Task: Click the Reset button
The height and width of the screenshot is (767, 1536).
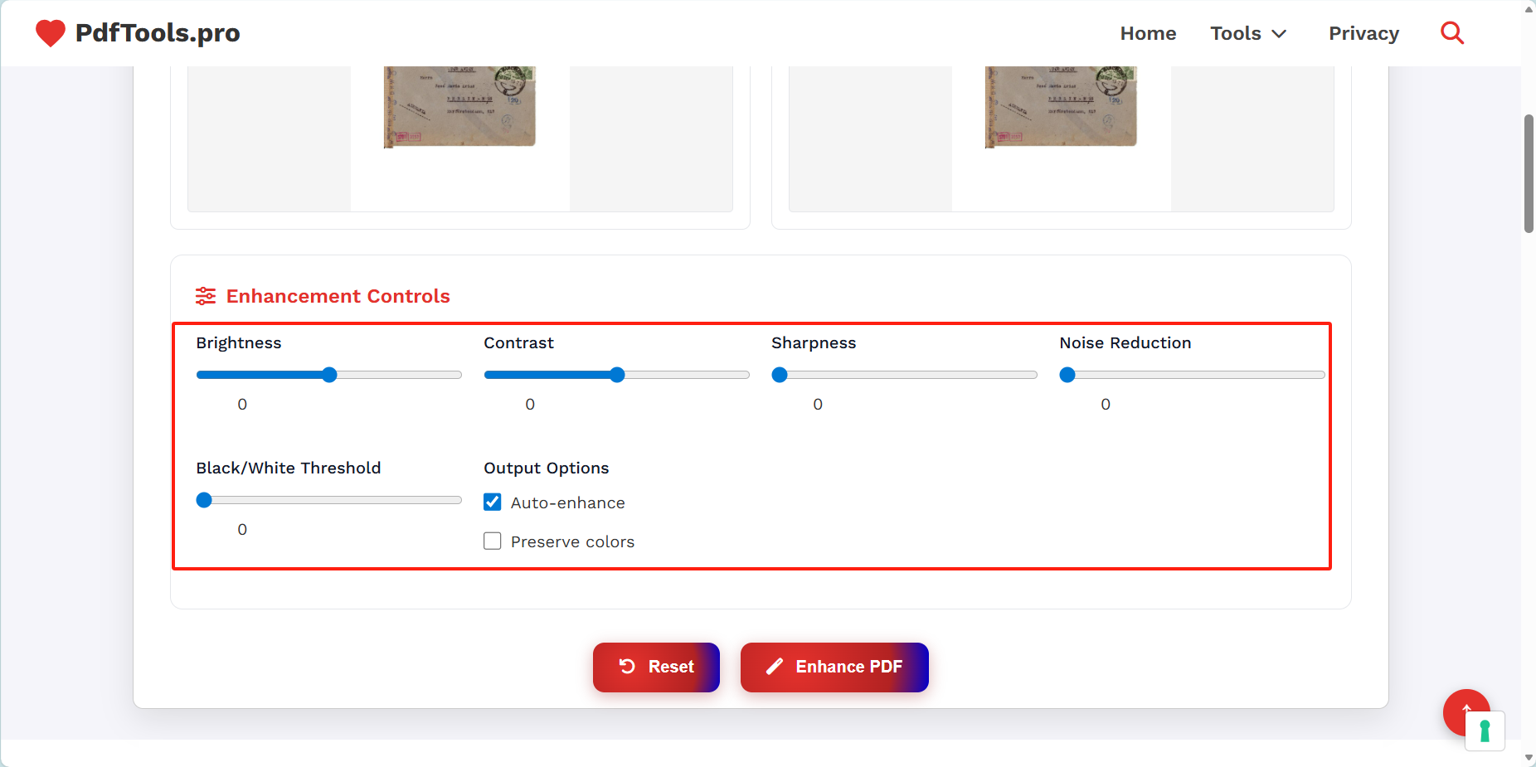Action: click(656, 667)
